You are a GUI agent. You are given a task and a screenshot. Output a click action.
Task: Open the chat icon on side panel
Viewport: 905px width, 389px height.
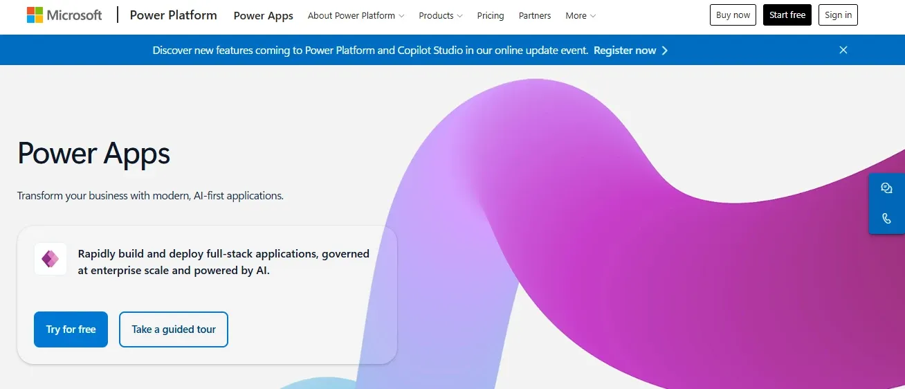pyautogui.click(x=886, y=188)
